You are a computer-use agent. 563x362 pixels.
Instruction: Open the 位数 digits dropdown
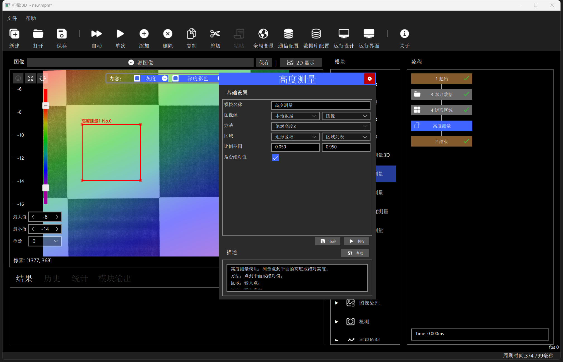45,241
